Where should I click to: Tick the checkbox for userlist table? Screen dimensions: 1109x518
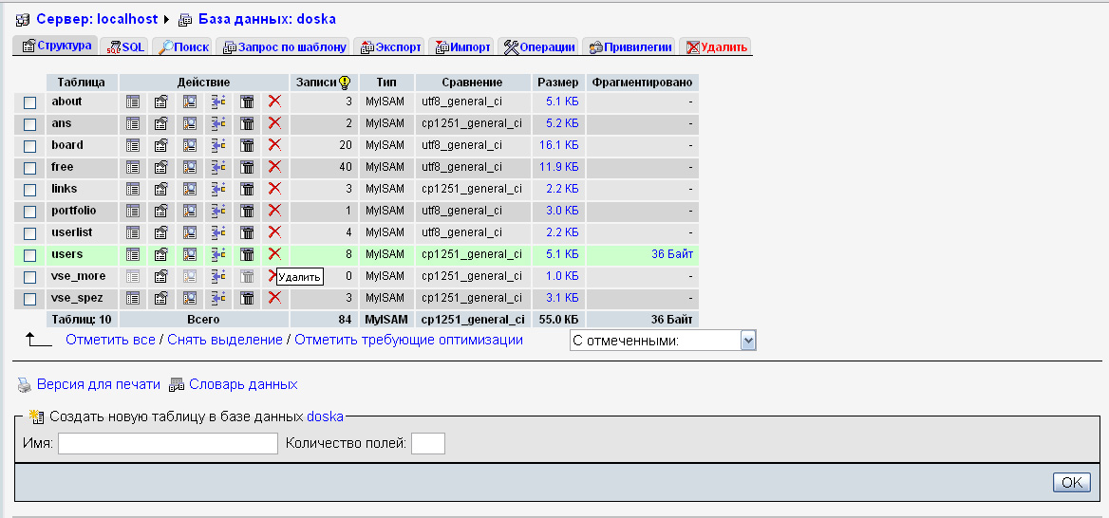tap(29, 234)
